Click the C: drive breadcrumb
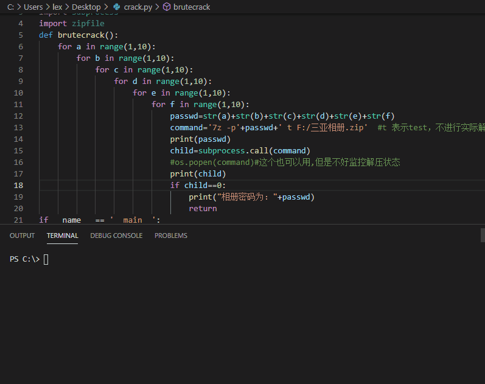Screen dimensions: 485x384 coord(11,7)
